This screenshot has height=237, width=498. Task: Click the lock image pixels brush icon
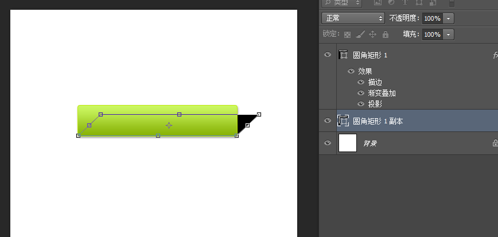(360, 34)
